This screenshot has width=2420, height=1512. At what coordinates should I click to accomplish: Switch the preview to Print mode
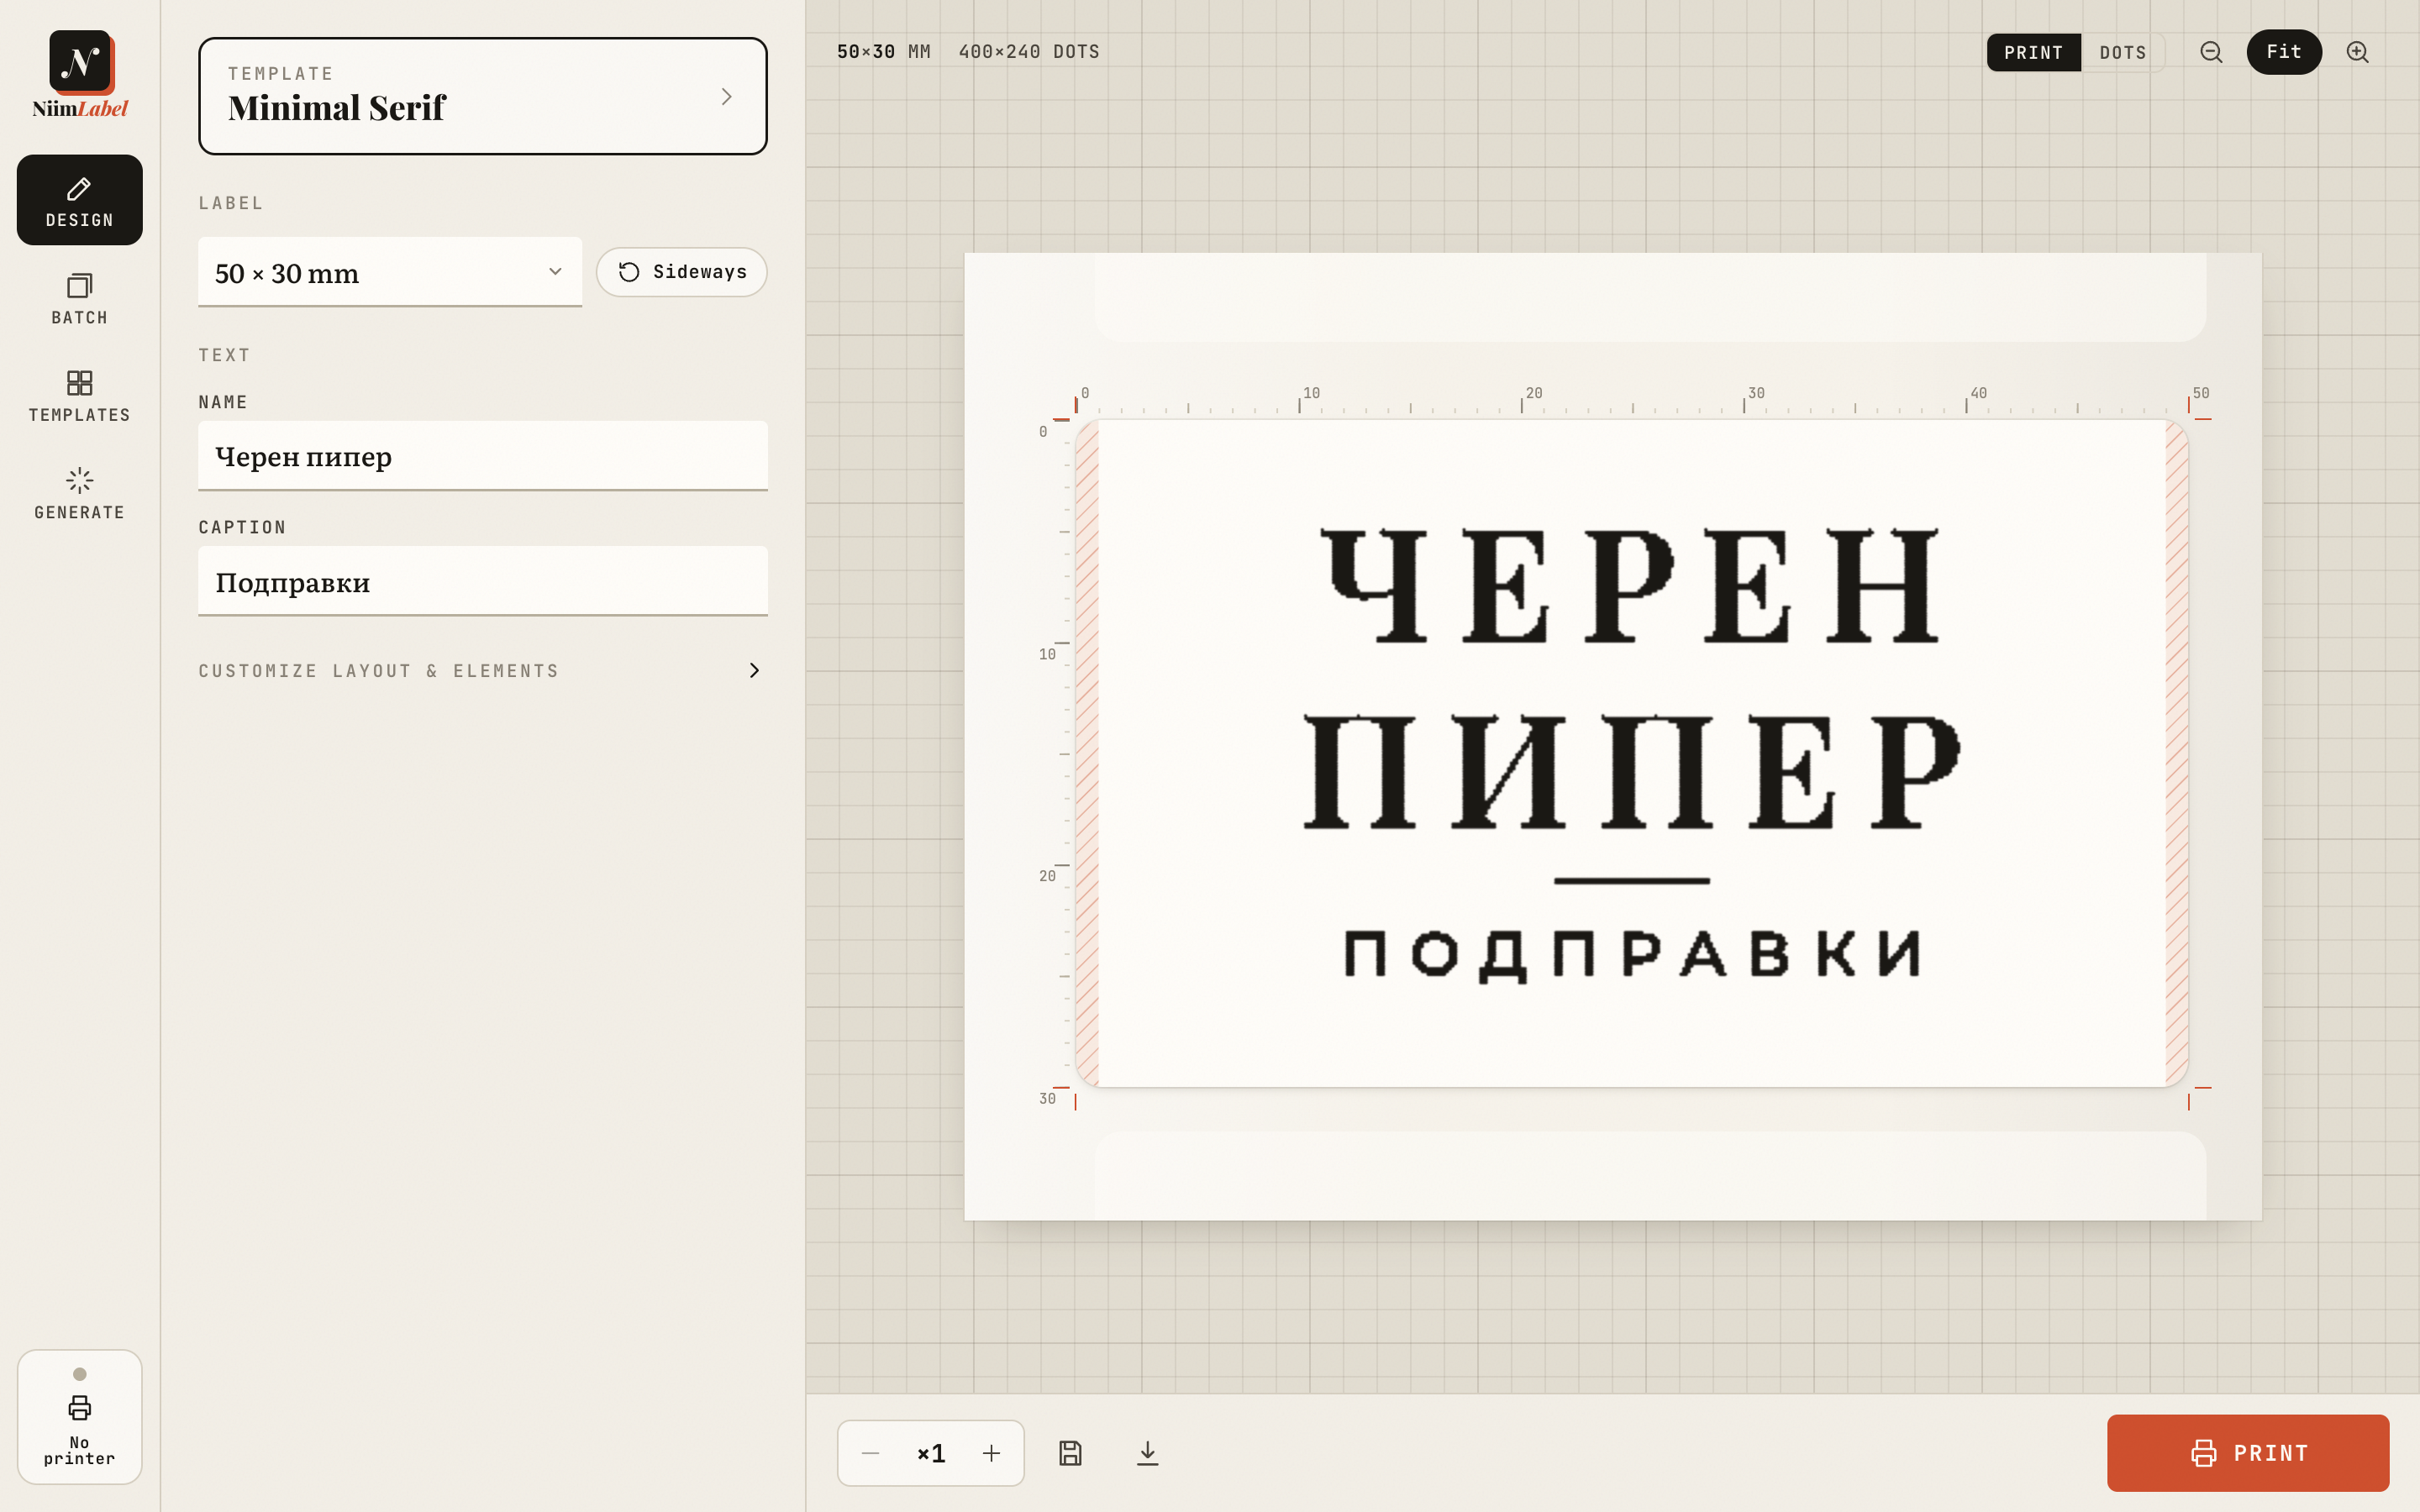coord(2033,52)
